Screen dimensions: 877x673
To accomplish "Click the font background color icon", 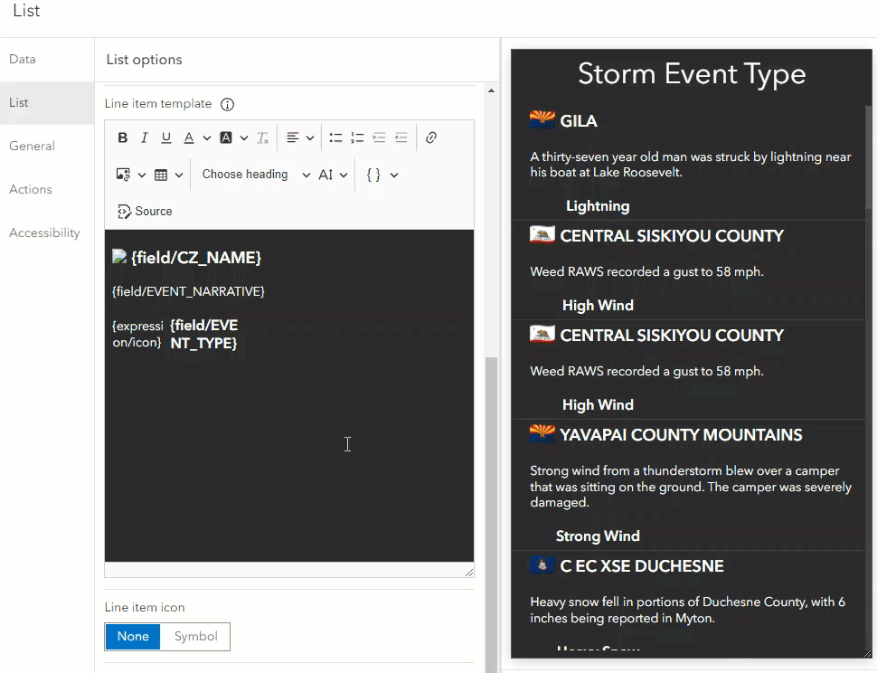I will click(226, 137).
